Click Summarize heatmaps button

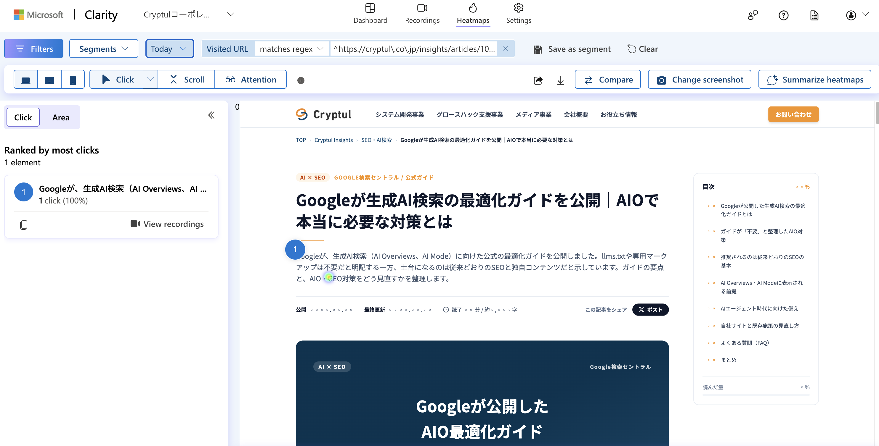pos(815,80)
